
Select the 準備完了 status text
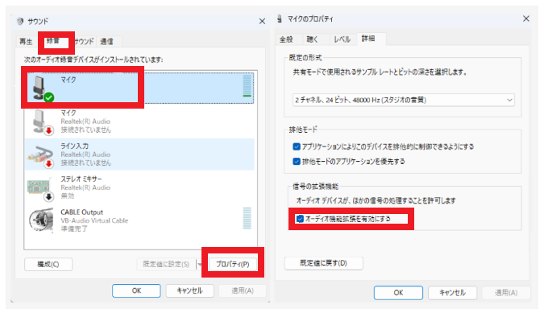(x=74, y=228)
